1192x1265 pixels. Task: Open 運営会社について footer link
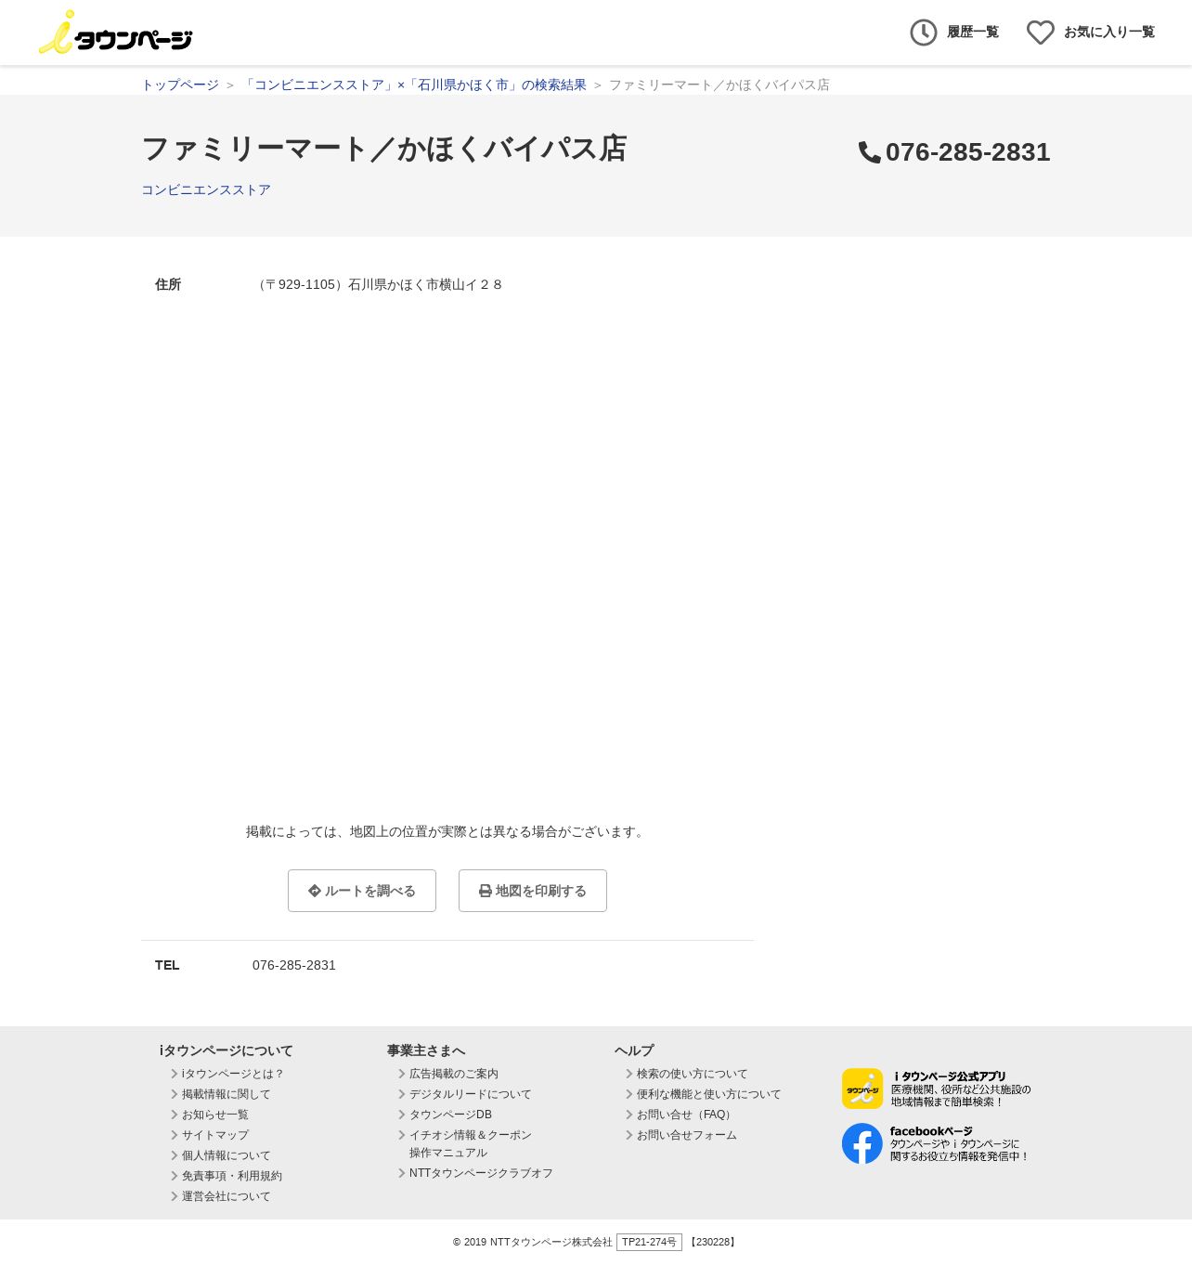[227, 1196]
